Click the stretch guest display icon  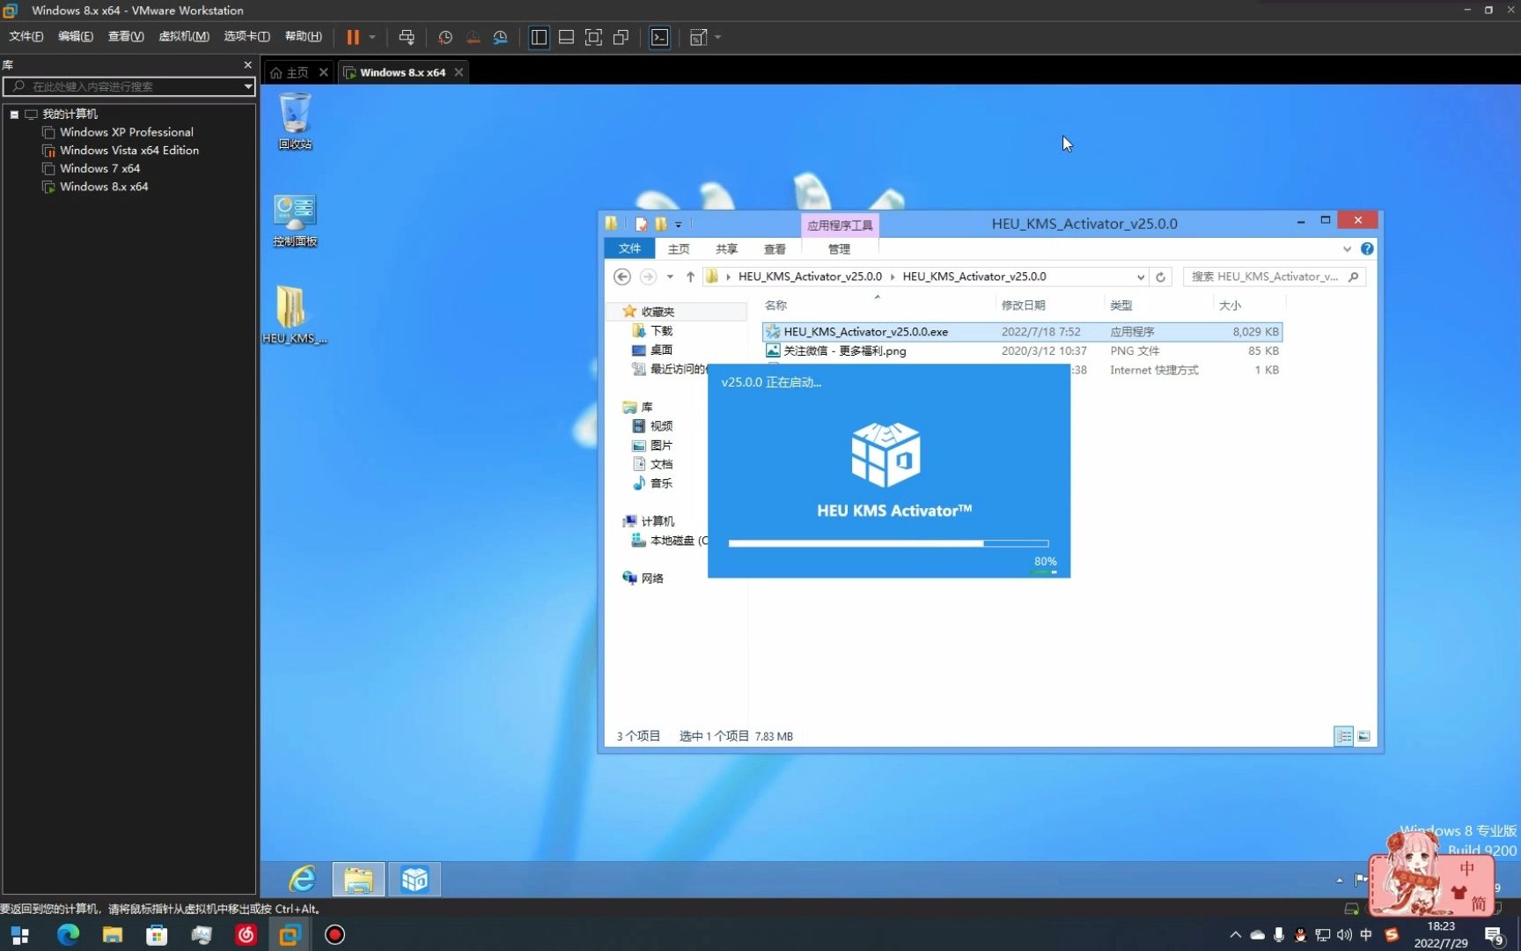click(698, 37)
